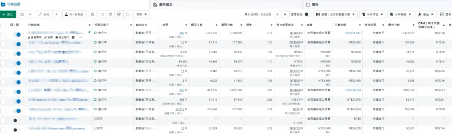
Task: Click the clipboard icon beside A/B 測試
Action: click(x=92, y=14)
